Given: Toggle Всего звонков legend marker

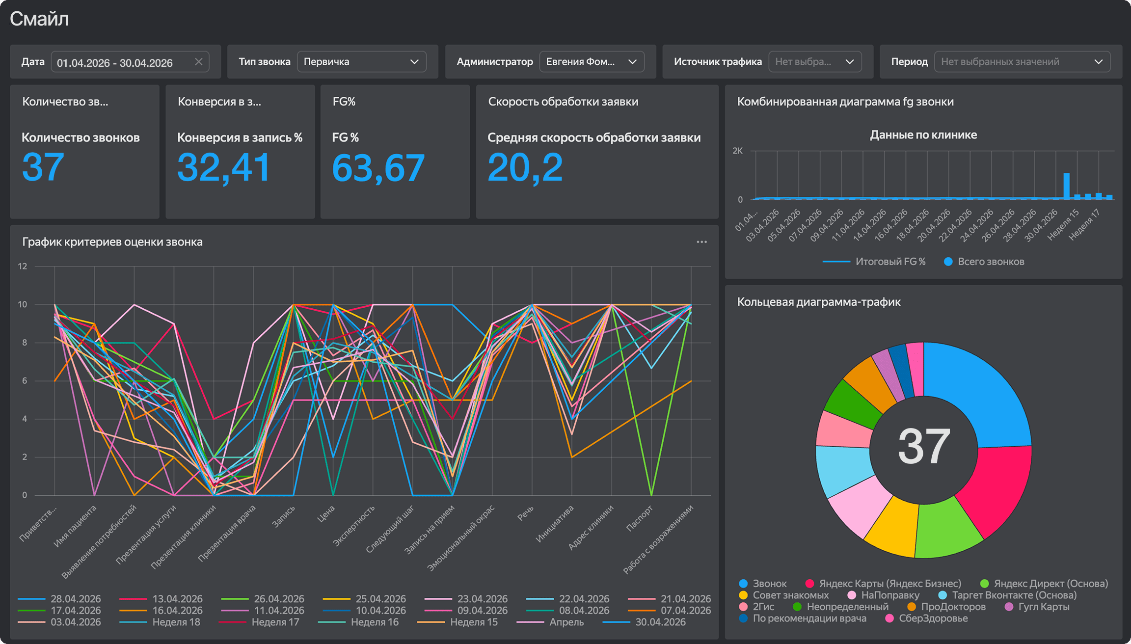Looking at the screenshot, I should [984, 262].
